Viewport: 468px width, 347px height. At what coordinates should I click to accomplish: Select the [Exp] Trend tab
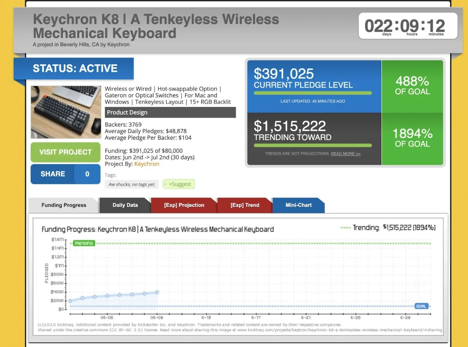245,205
